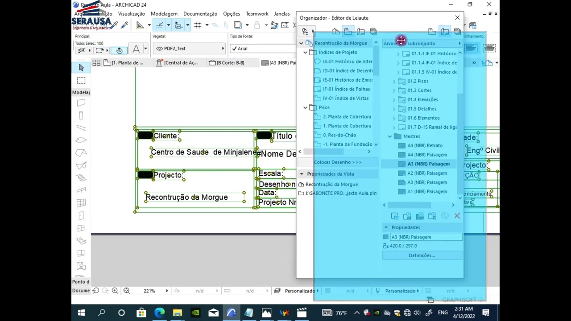Collapse the Índices de Projeto folder
Image resolution: width=571 pixels, height=321 pixels.
point(306,53)
